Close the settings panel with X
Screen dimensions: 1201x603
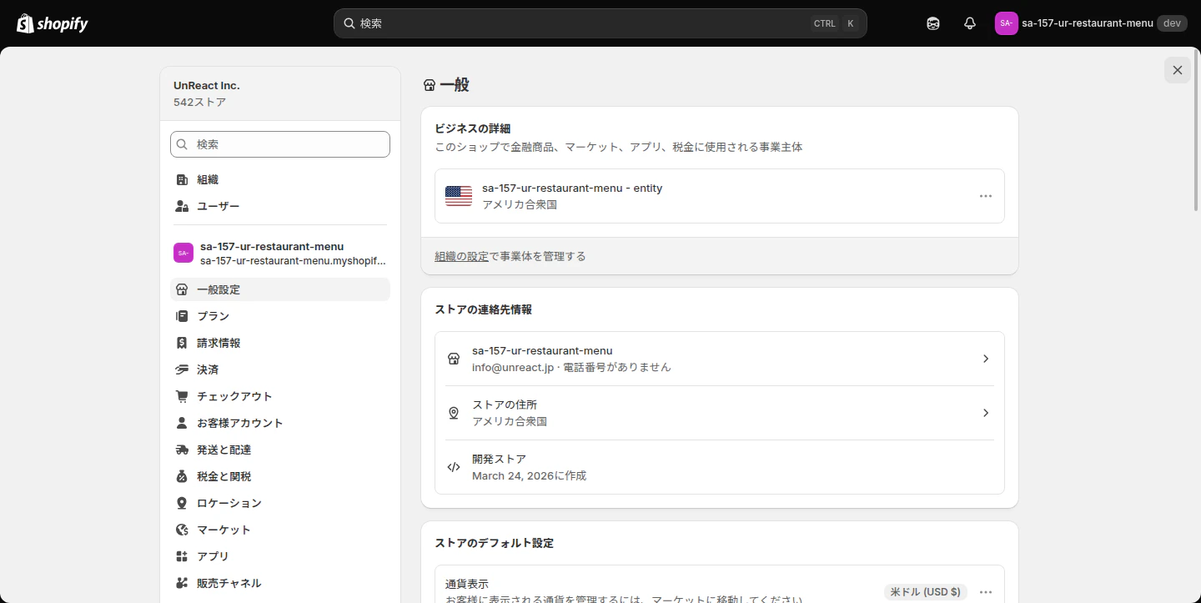coord(1178,70)
